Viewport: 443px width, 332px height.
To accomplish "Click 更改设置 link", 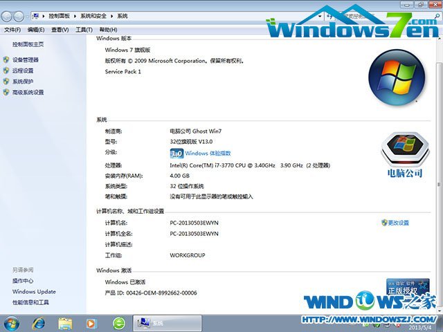I will click(x=398, y=223).
